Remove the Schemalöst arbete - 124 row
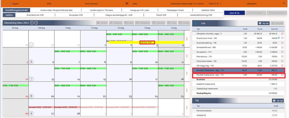Viewport: 289px width, 118px height. point(282,61)
